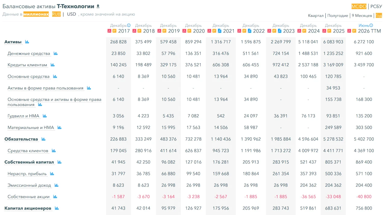The image size is (386, 215).
Task: Open the chart icon for Нераспр. прибыль
Action: pyautogui.click(x=52, y=174)
